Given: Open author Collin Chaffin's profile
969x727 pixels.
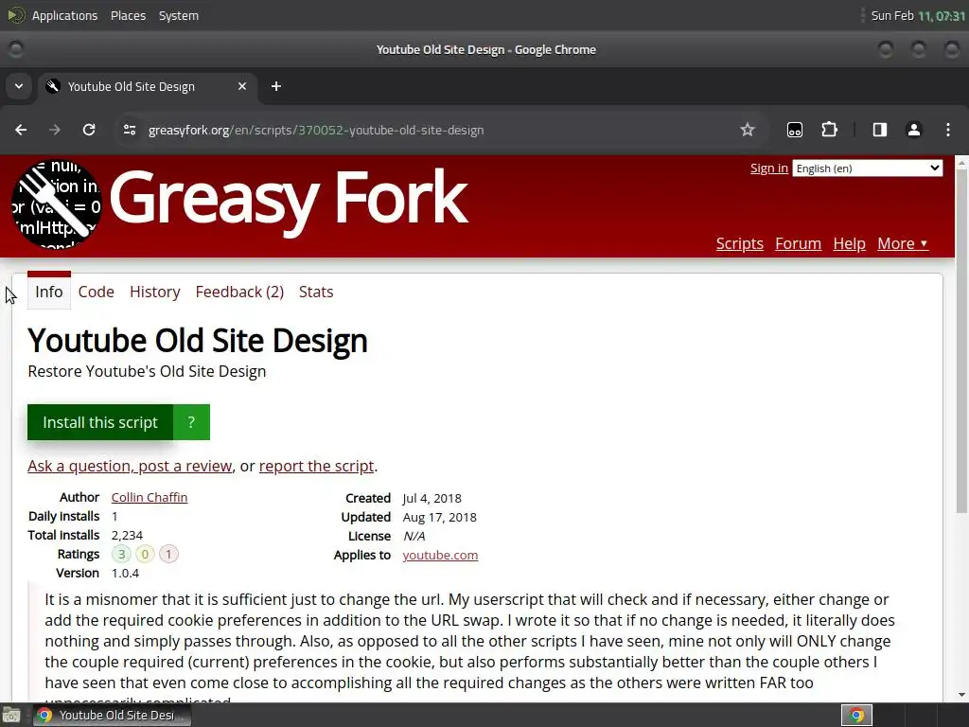Looking at the screenshot, I should [x=149, y=498].
